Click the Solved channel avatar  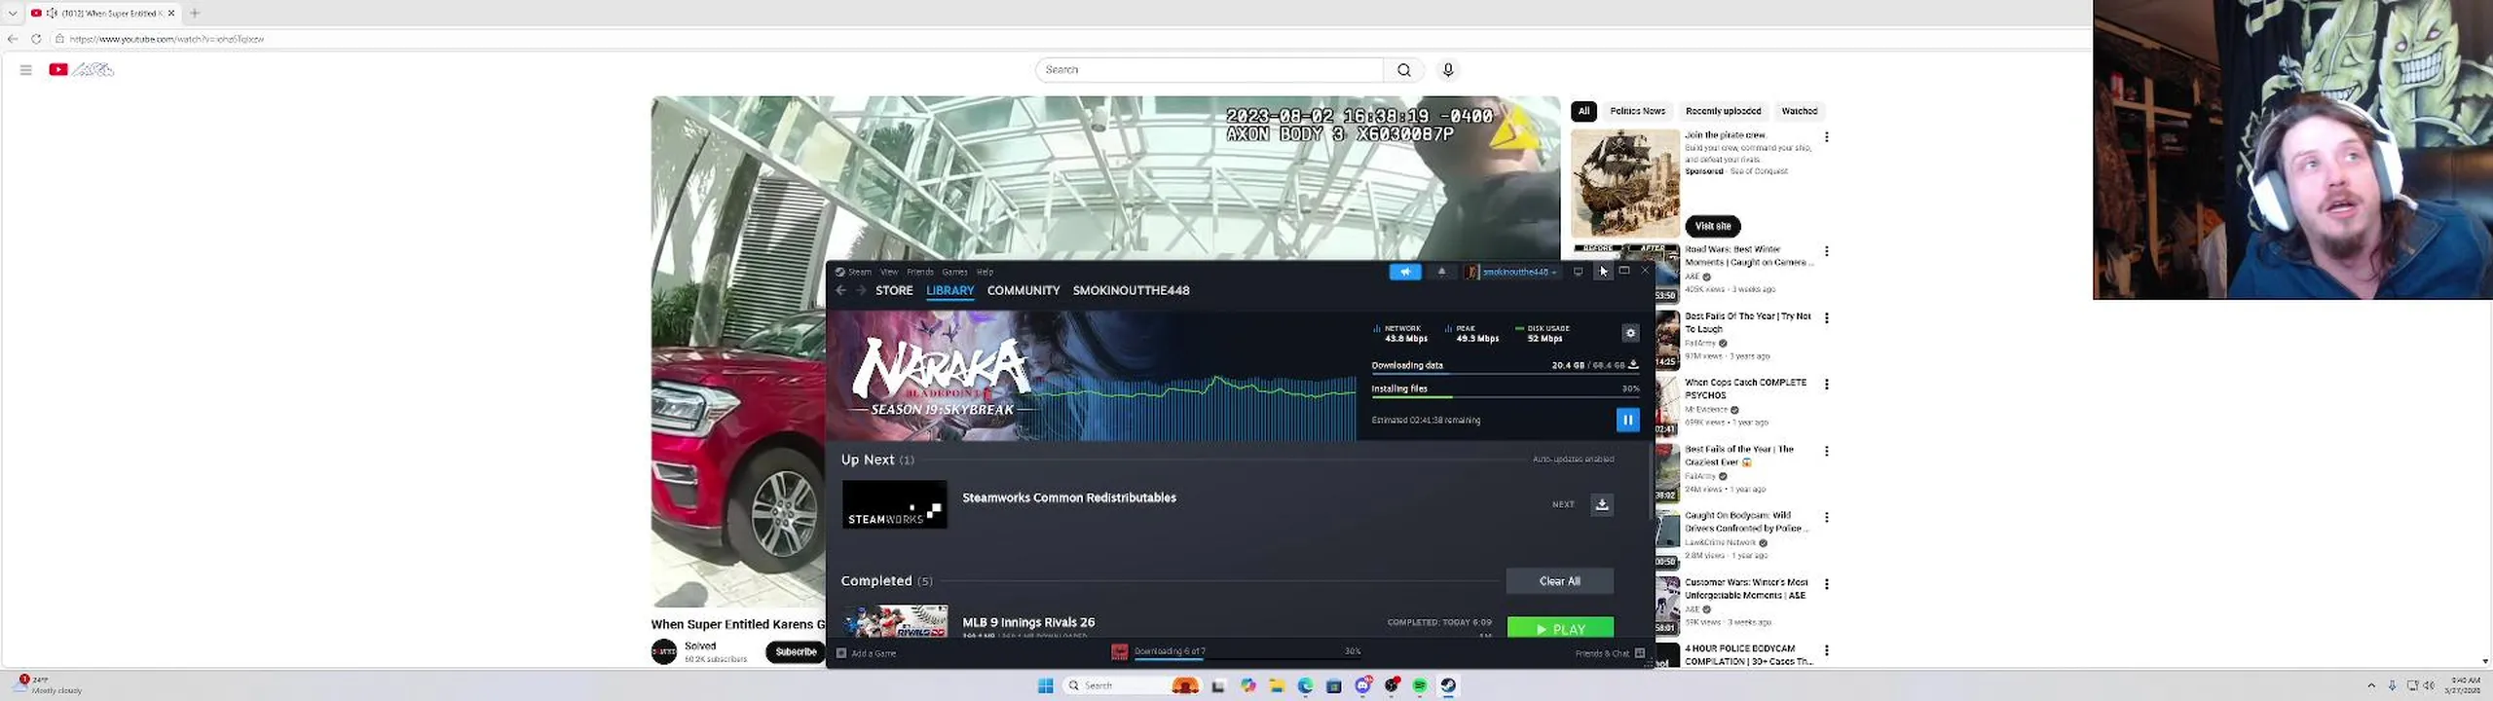664,651
